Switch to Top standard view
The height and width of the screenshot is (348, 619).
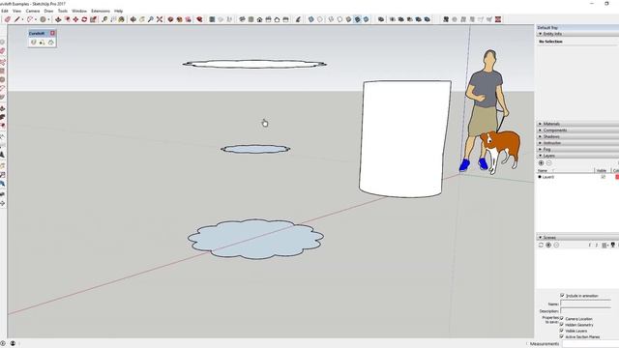[251, 19]
